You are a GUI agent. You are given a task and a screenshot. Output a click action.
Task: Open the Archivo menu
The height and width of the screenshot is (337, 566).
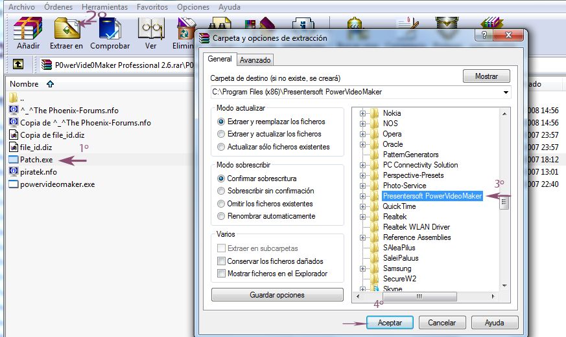point(21,7)
